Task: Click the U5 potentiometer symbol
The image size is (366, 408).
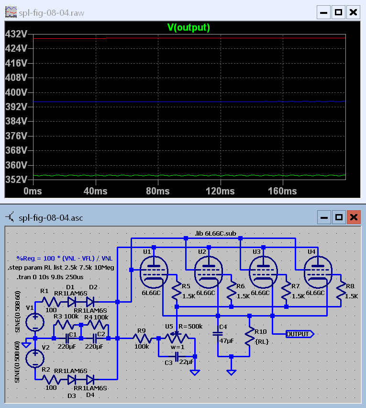Action: [x=177, y=339]
